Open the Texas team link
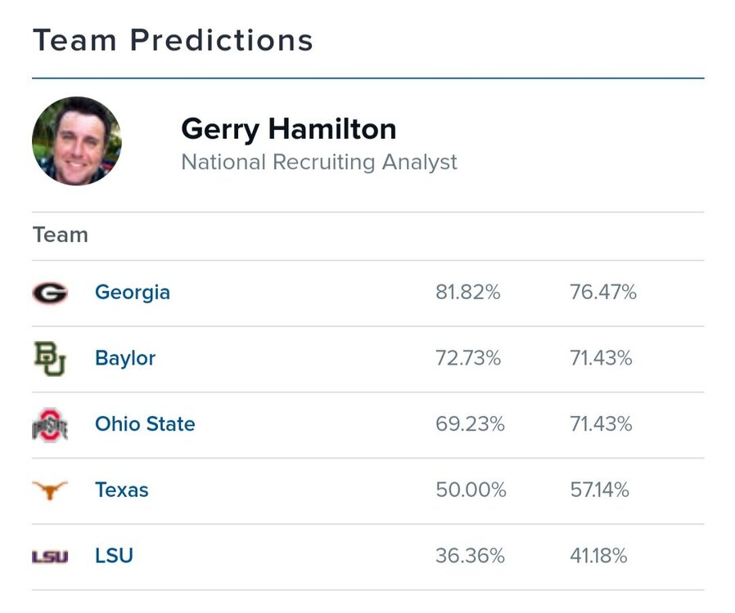The width and height of the screenshot is (735, 613). click(122, 490)
